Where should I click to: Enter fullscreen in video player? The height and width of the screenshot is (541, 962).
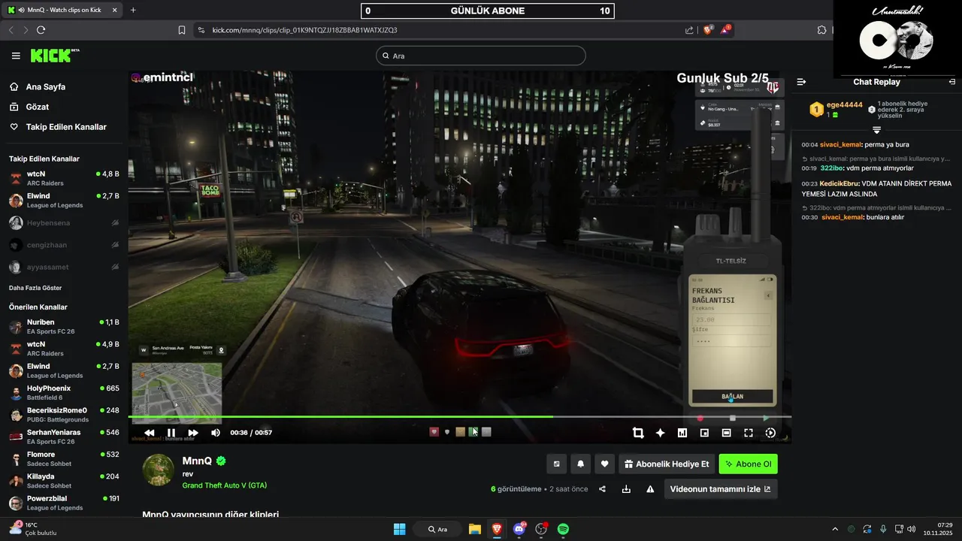(x=749, y=433)
